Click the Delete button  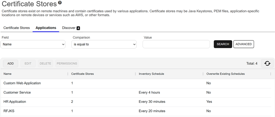tap(45, 64)
